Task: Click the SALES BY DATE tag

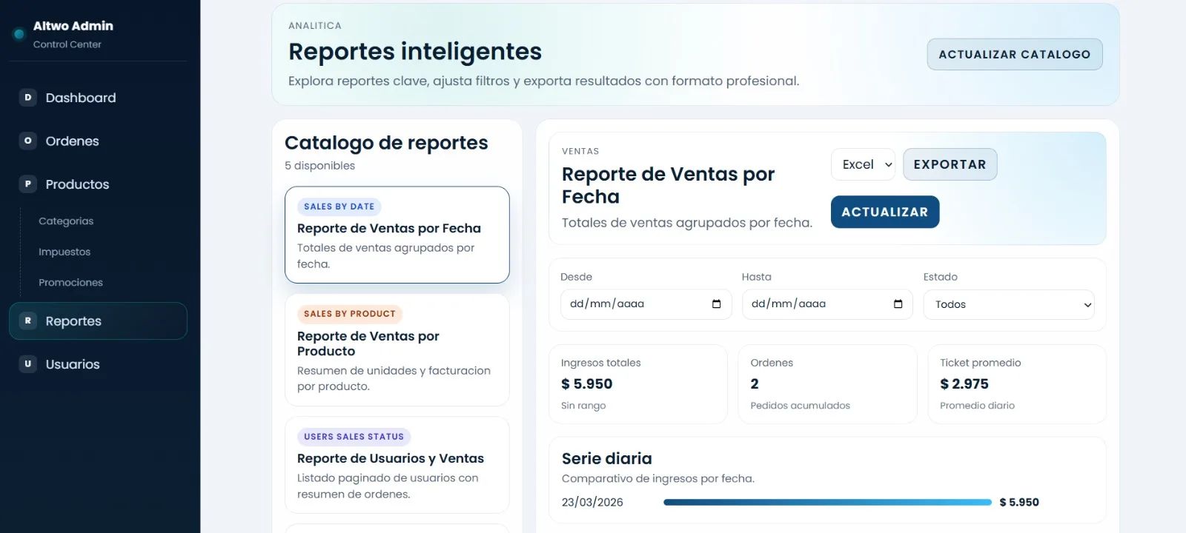Action: (x=339, y=207)
